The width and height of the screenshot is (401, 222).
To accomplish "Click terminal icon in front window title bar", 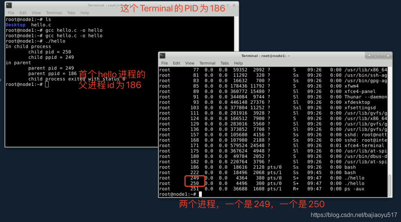I will pos(162,56).
